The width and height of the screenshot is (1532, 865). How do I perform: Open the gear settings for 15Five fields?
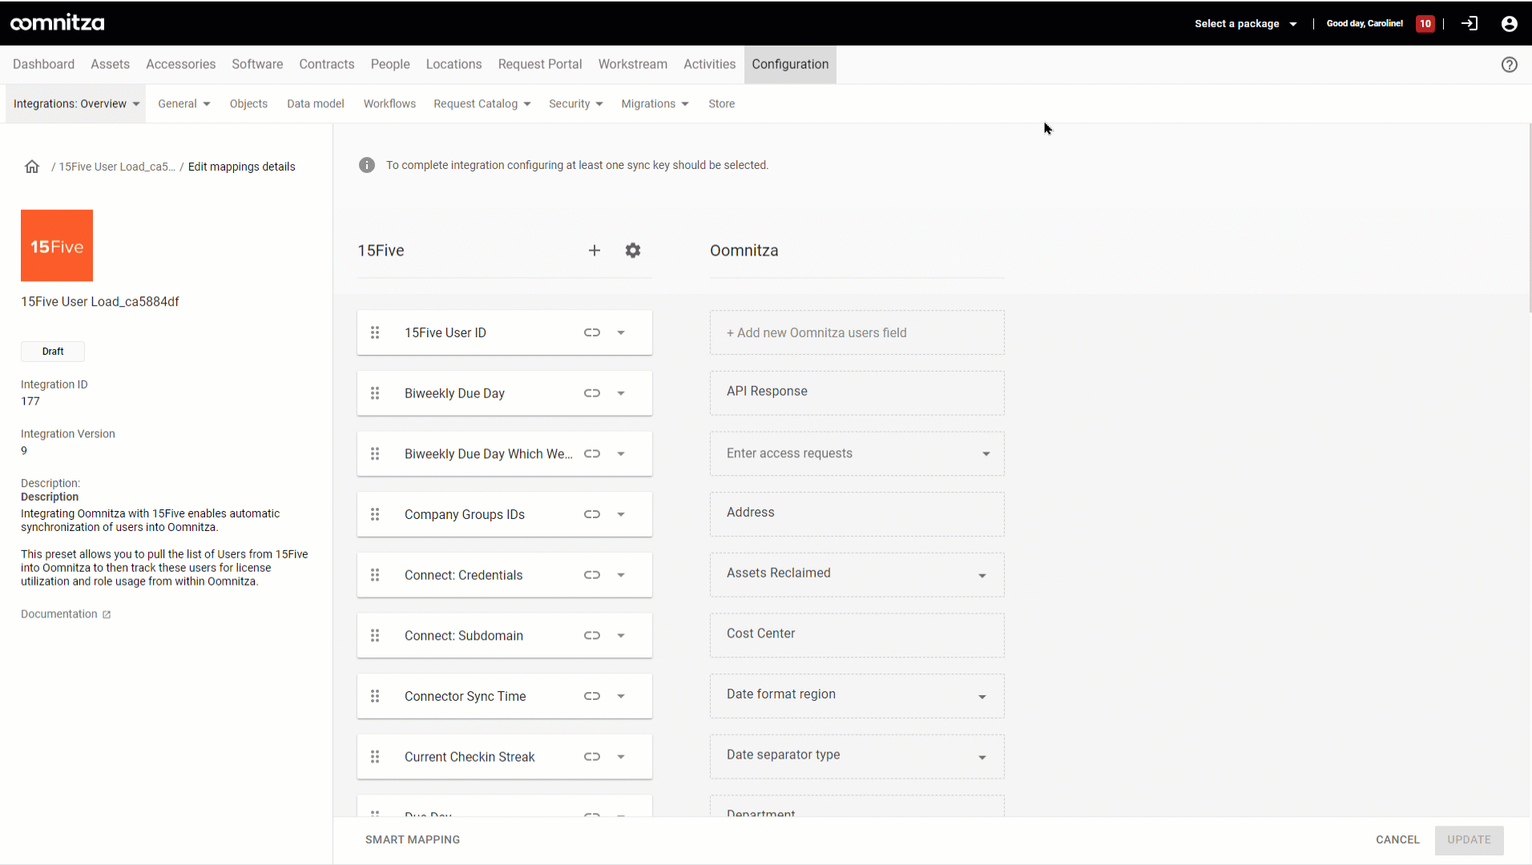[x=632, y=251]
